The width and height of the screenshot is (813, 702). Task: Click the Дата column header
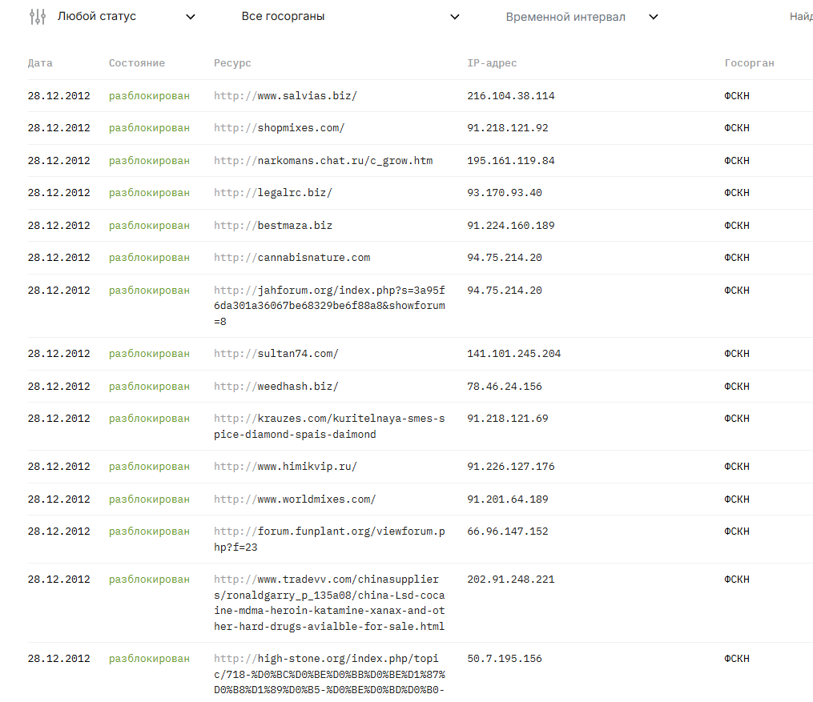coord(40,63)
